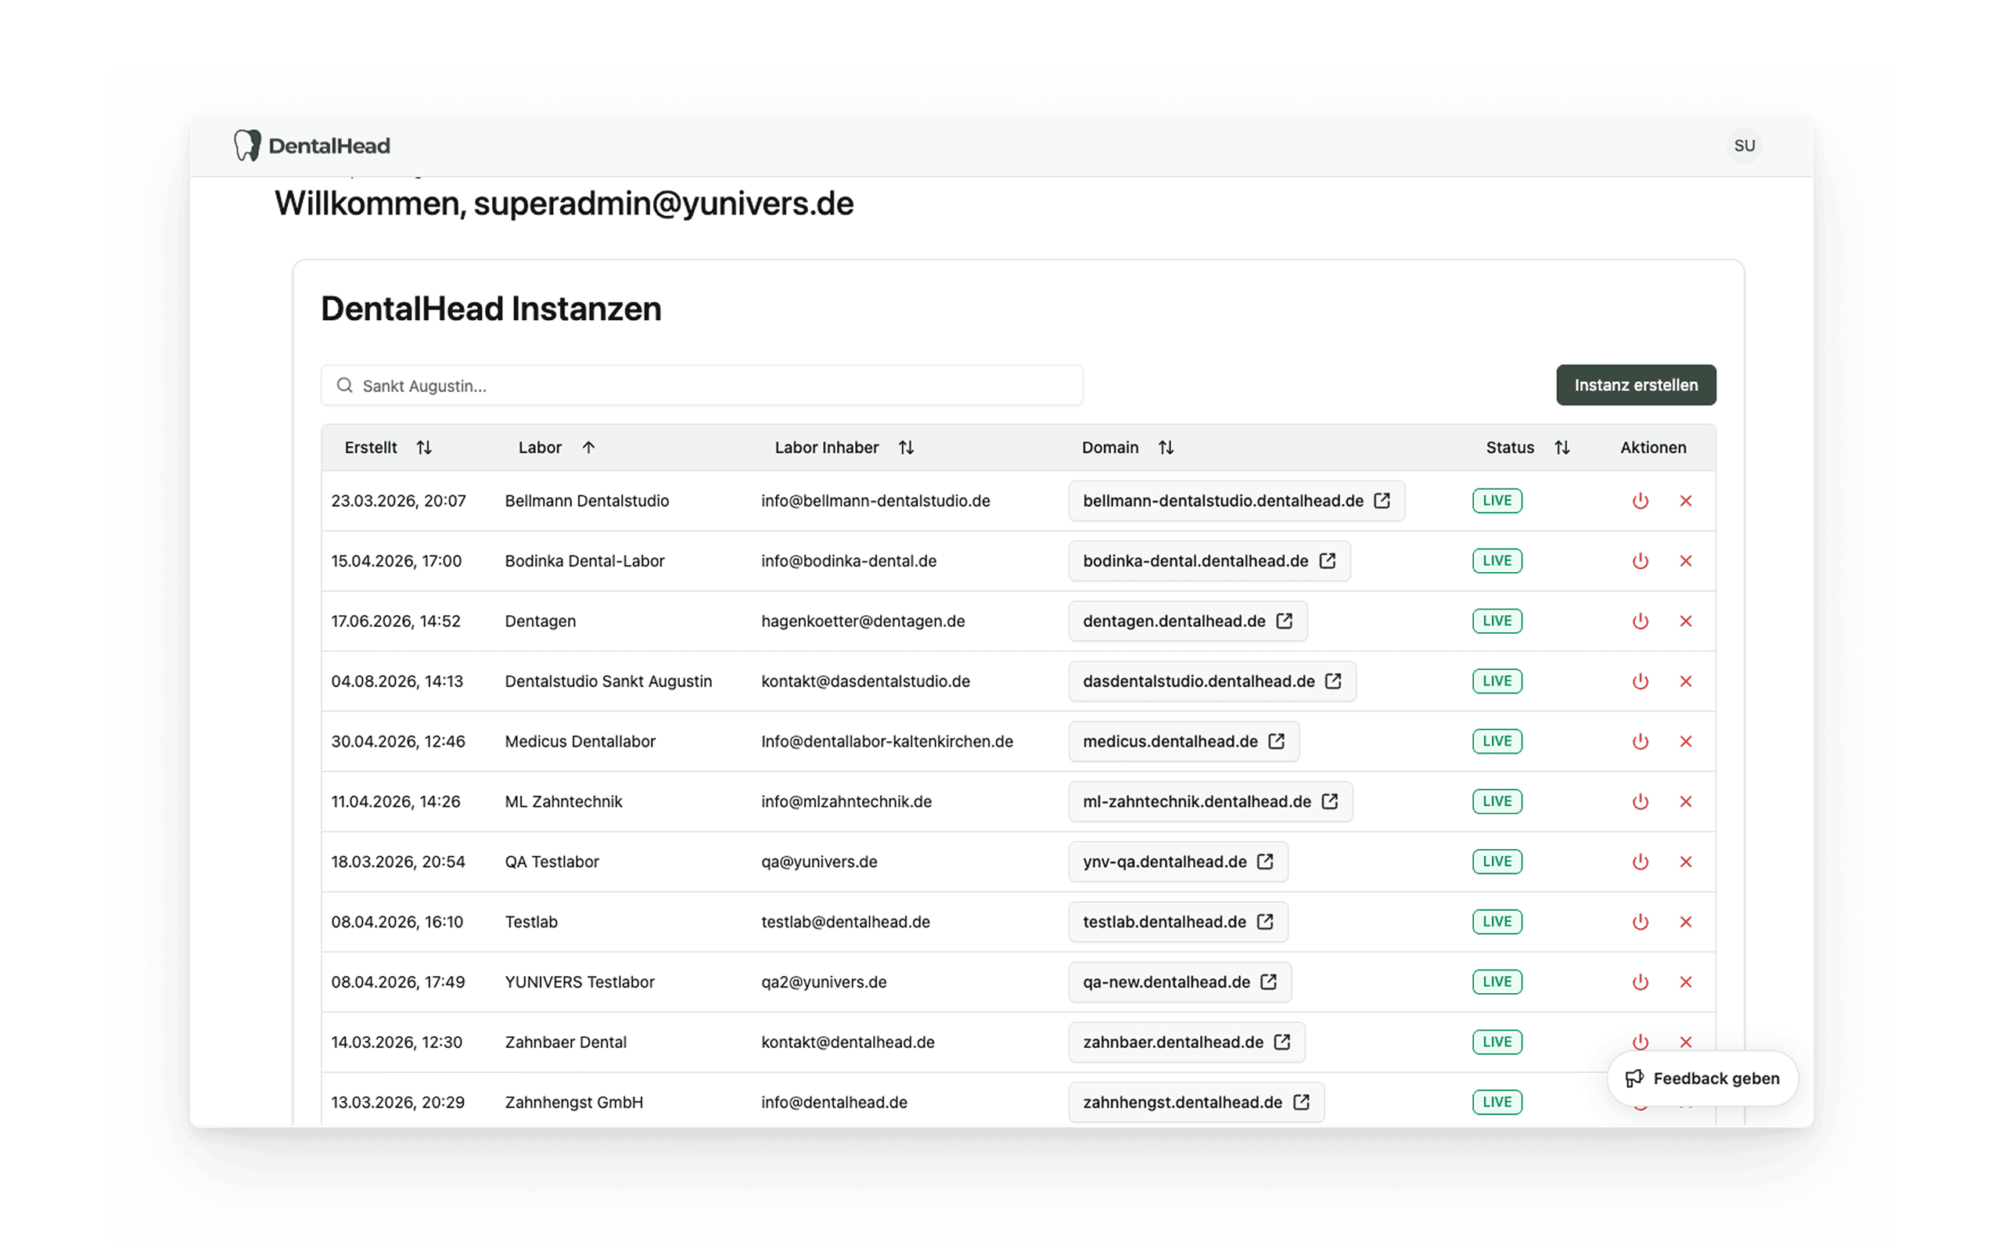Click power icon for Medicus Dentallabor
The width and height of the screenshot is (2002, 1242).
pos(1639,740)
